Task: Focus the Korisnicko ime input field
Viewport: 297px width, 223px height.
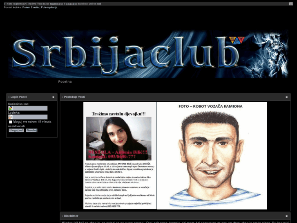Action: [28, 108]
